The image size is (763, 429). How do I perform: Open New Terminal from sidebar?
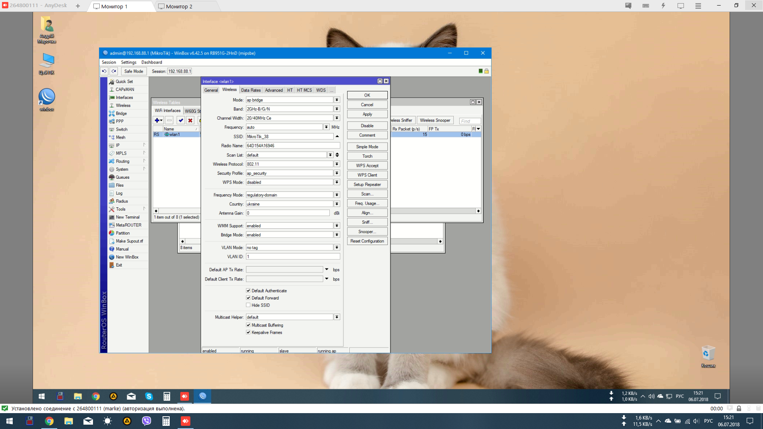128,217
